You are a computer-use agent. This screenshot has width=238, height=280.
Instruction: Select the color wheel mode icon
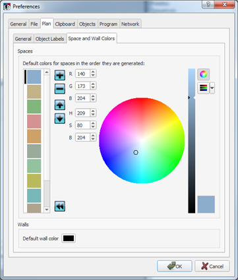pos(203,74)
